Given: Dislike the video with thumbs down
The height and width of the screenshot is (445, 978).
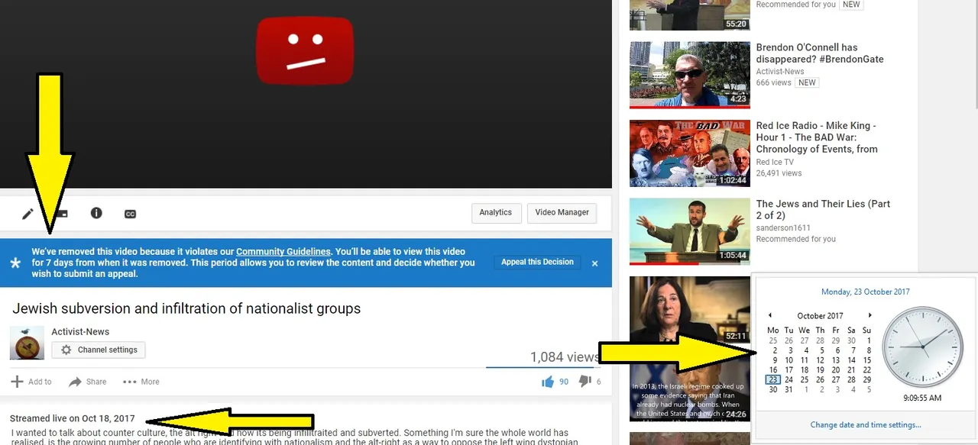Looking at the screenshot, I should (x=590, y=382).
